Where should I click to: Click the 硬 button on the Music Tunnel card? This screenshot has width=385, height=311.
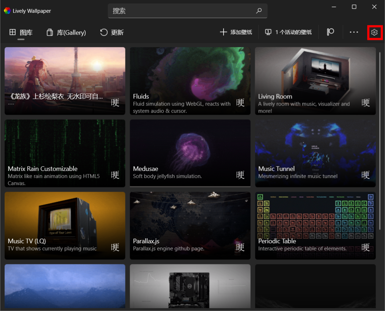[x=365, y=175]
